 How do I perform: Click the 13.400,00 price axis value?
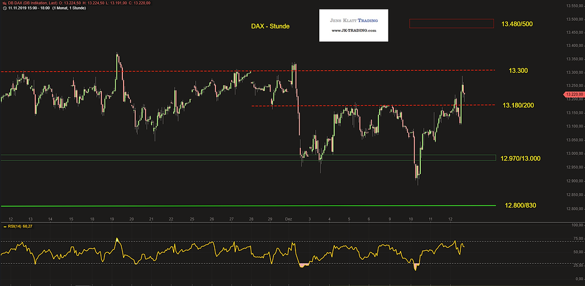coord(574,46)
